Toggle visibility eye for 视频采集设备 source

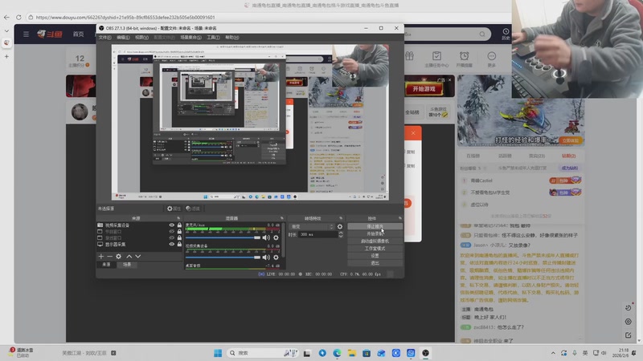pyautogui.click(x=172, y=225)
